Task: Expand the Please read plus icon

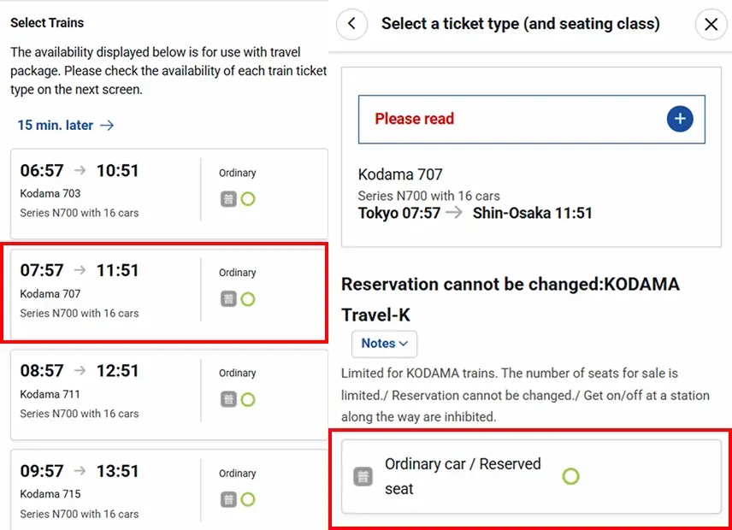Action: (x=680, y=119)
